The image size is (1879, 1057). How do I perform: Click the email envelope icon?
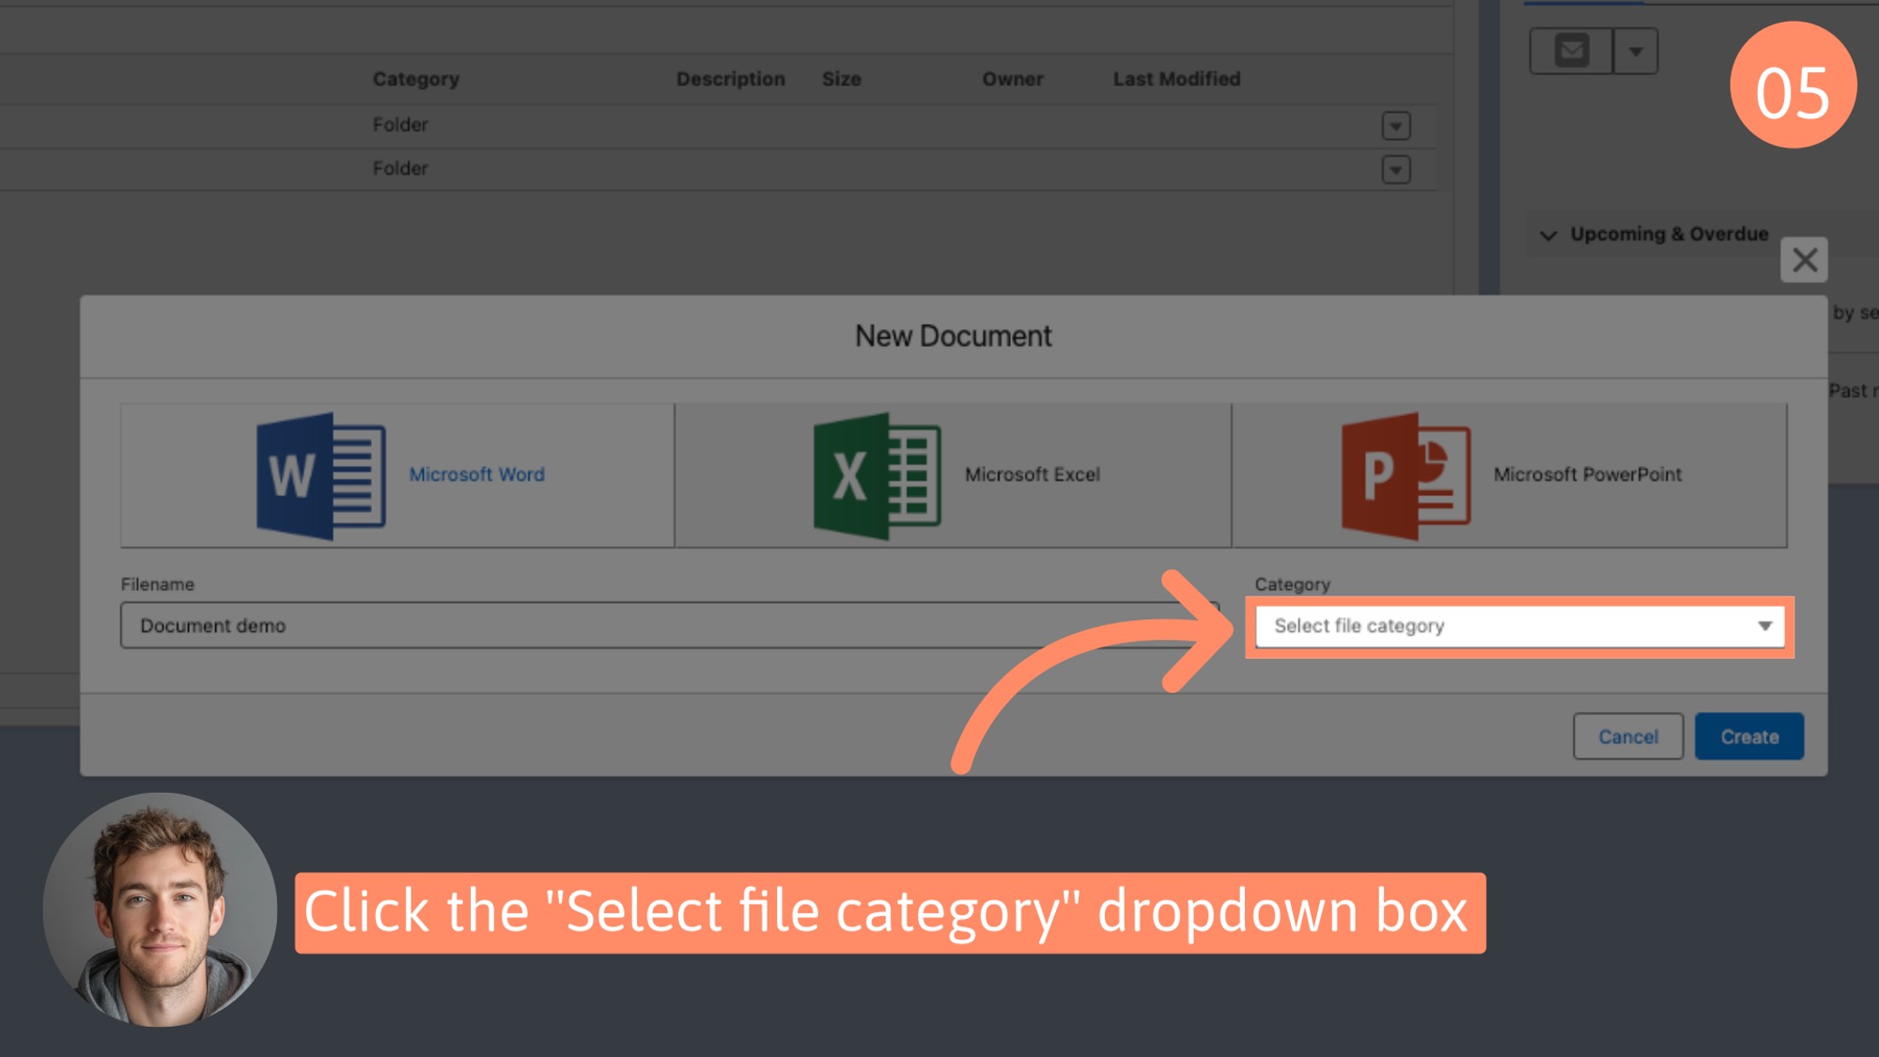point(1572,51)
